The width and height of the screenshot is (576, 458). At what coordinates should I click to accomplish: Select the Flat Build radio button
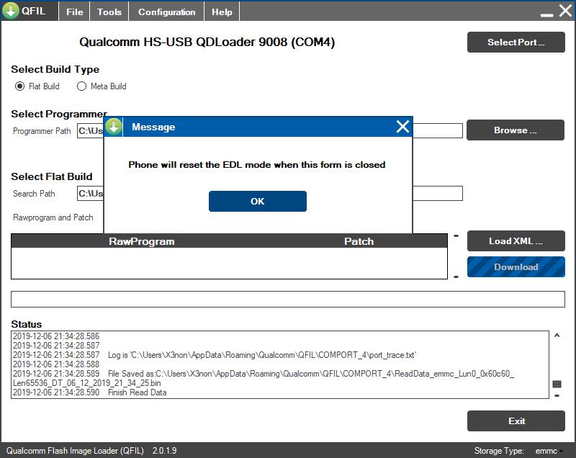click(19, 86)
